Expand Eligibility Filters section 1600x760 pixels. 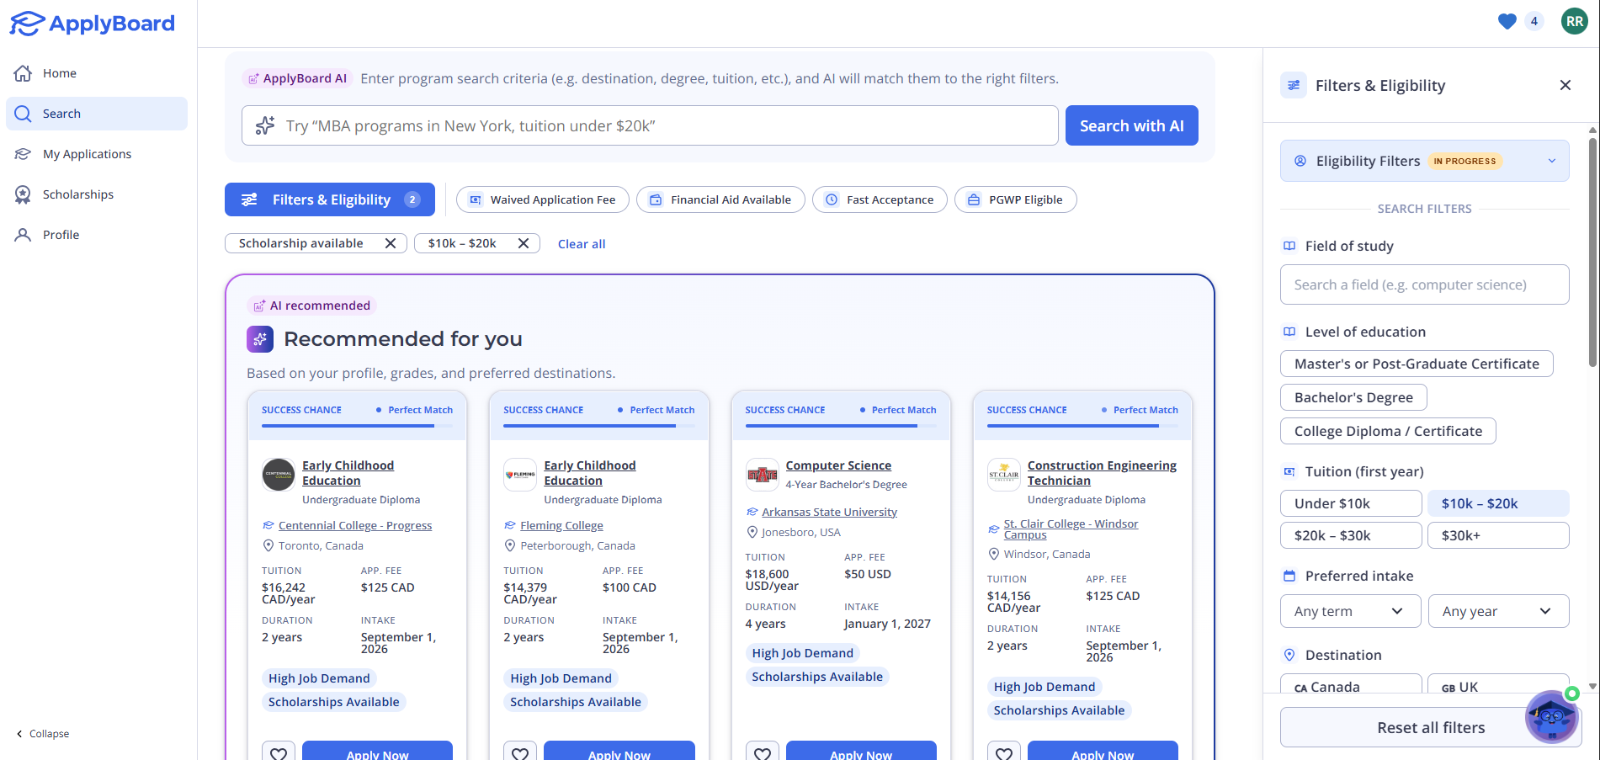(1424, 161)
